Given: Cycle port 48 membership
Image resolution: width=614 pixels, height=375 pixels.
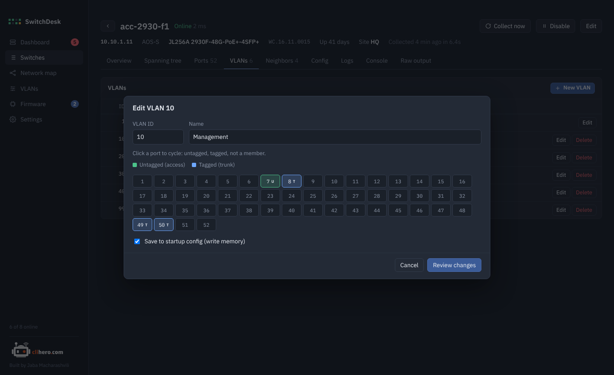Looking at the screenshot, I should (462, 210).
